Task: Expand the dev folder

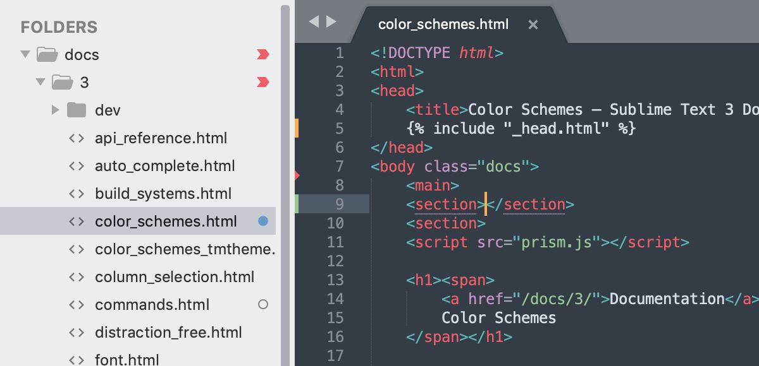Action: (x=56, y=110)
